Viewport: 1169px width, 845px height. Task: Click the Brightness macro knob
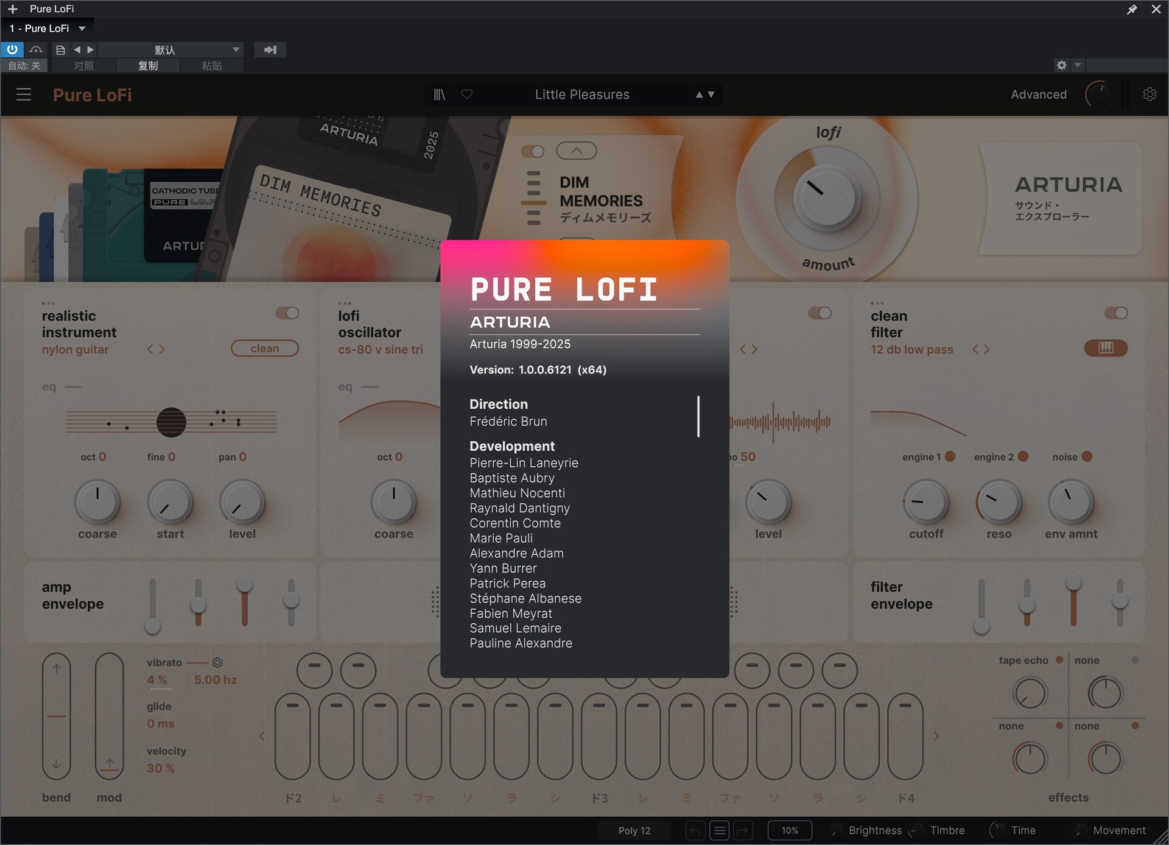(x=837, y=830)
